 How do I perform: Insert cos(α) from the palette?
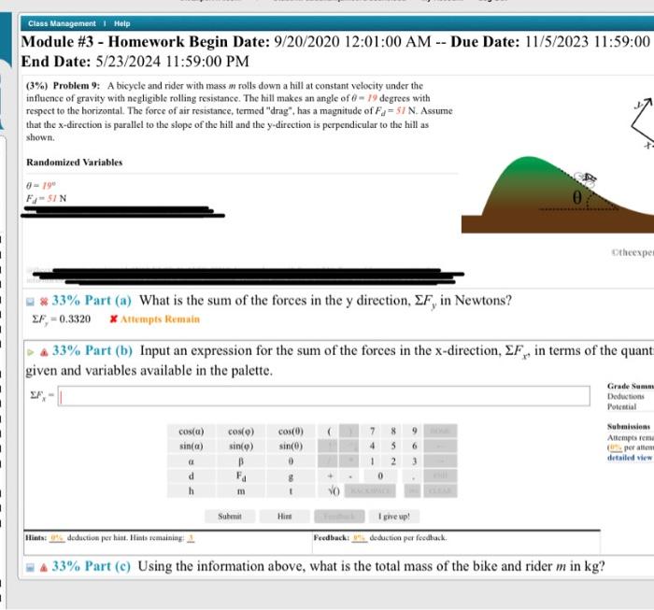tap(192, 432)
